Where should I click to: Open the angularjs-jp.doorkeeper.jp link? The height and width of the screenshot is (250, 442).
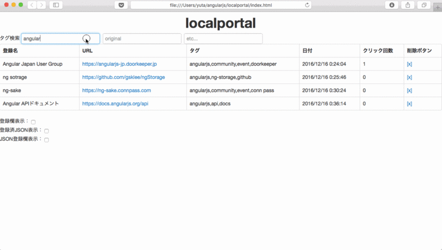pyautogui.click(x=119, y=64)
